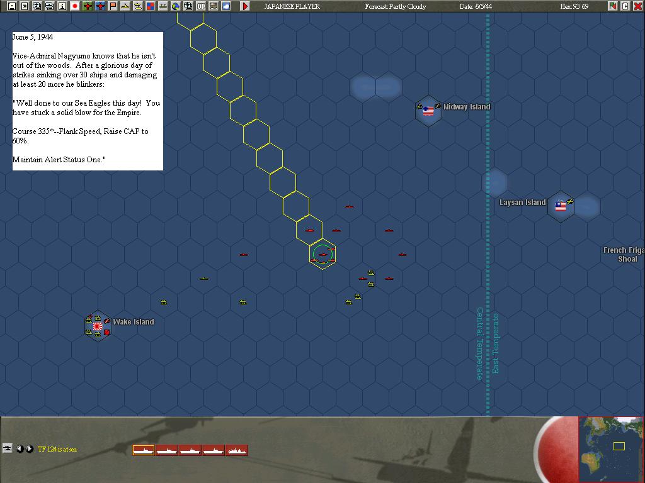Click the floppy disk save game icon

[12, 6]
